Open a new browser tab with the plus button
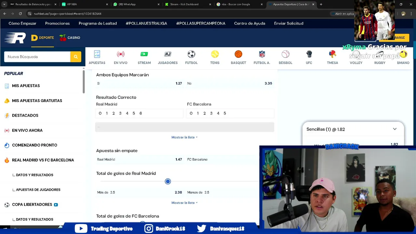416x234 pixels. click(321, 4)
